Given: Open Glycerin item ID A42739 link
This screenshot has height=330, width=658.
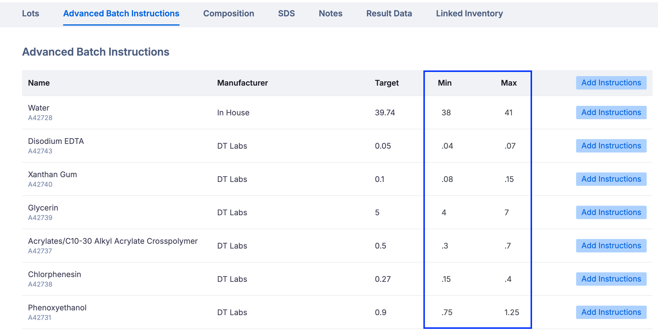Looking at the screenshot, I should point(40,218).
